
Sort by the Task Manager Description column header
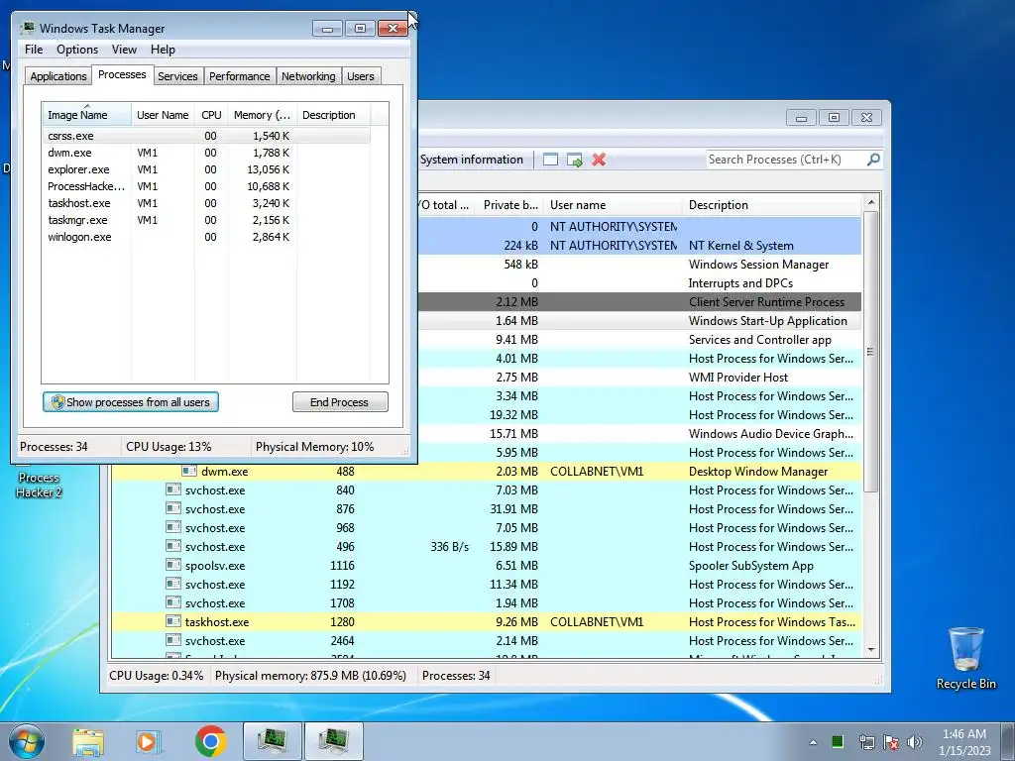point(333,115)
